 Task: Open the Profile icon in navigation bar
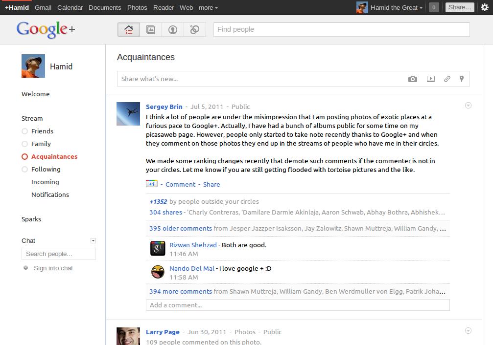coord(173,30)
